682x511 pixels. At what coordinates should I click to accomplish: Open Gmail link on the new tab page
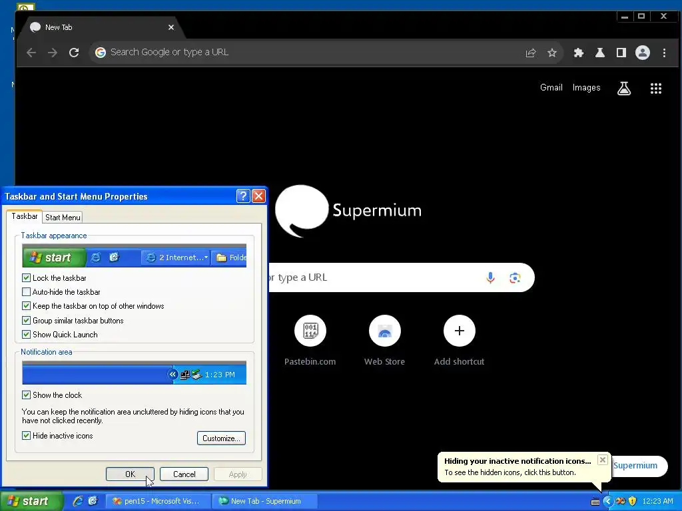pos(551,88)
